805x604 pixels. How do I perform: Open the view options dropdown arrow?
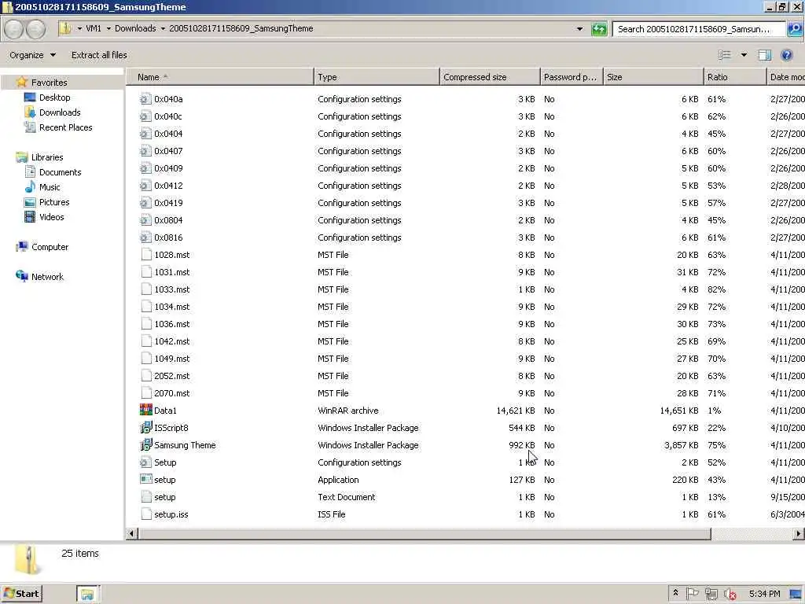[x=744, y=55]
